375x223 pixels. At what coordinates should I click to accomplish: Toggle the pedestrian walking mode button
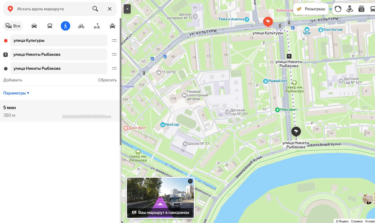point(65,26)
